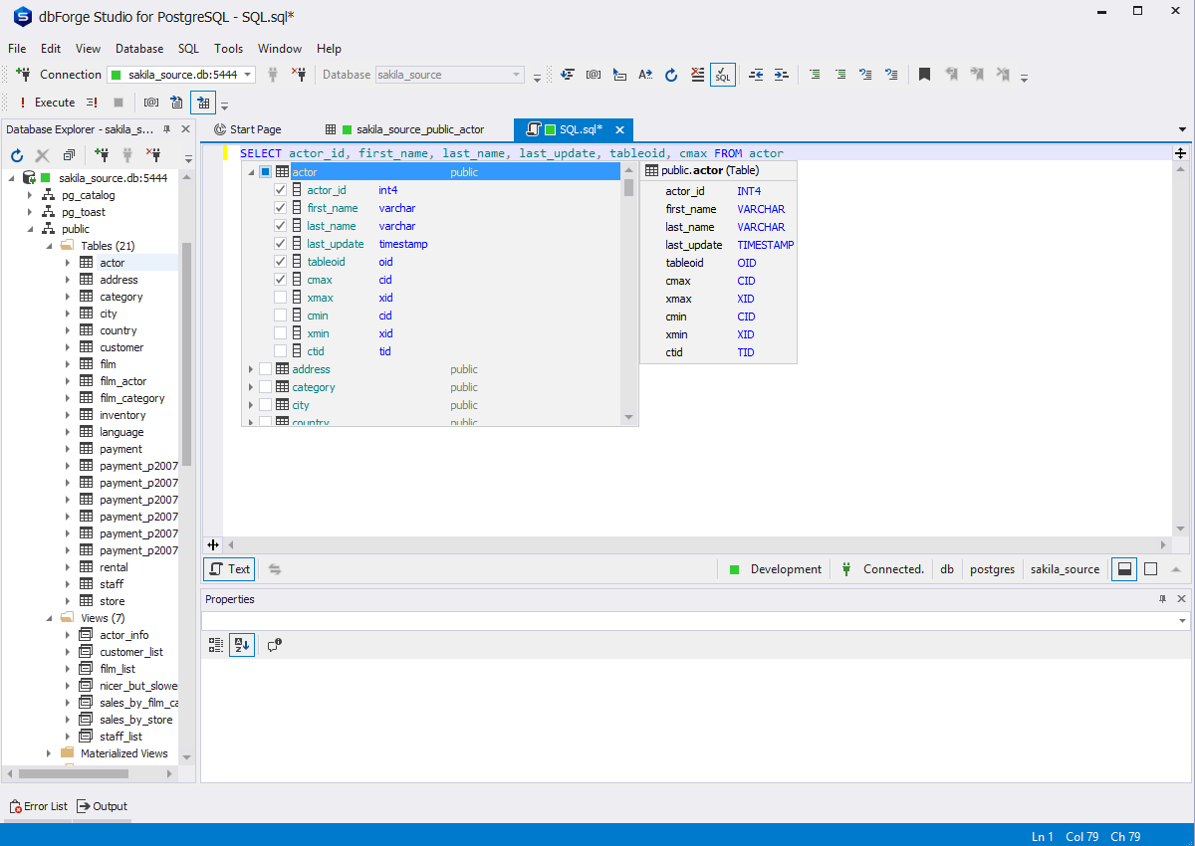
Task: Click the categorized view icon in Properties
Action: point(216,645)
